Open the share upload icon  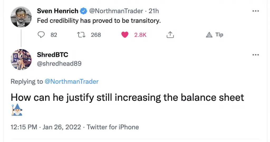[x=170, y=35]
